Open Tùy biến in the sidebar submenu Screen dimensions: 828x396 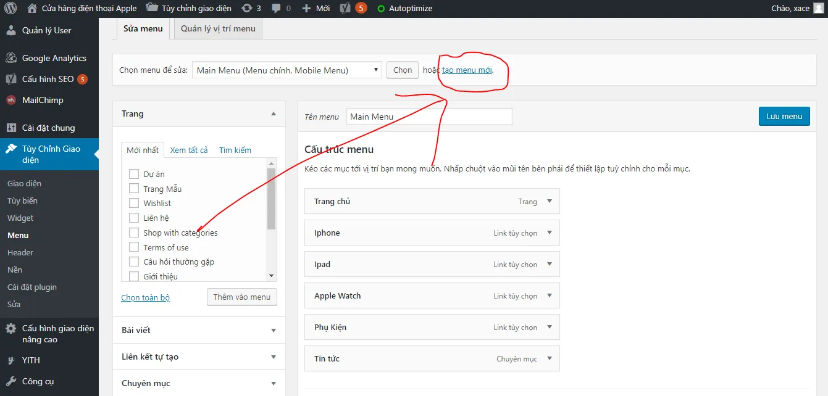click(x=22, y=200)
